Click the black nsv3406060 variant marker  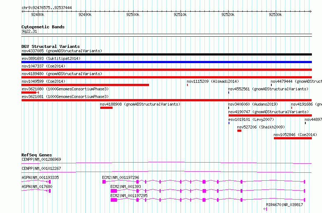click(229, 108)
